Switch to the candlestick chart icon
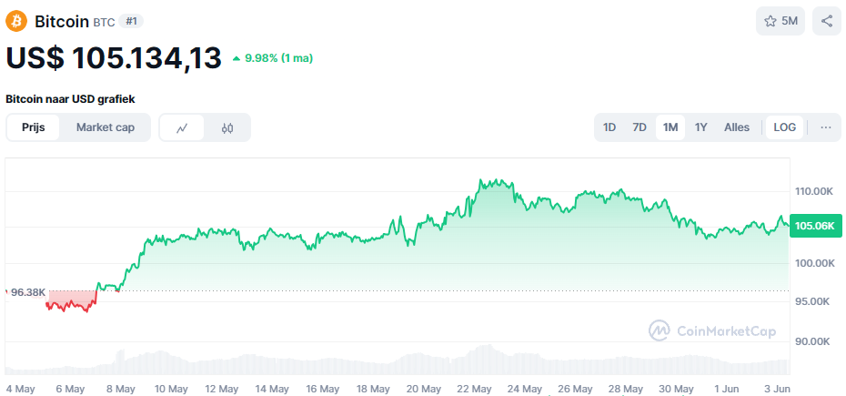Screen dimensions: 846x396 pyautogui.click(x=227, y=127)
